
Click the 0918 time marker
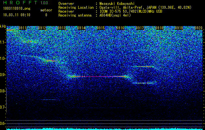[x=159, y=28]
